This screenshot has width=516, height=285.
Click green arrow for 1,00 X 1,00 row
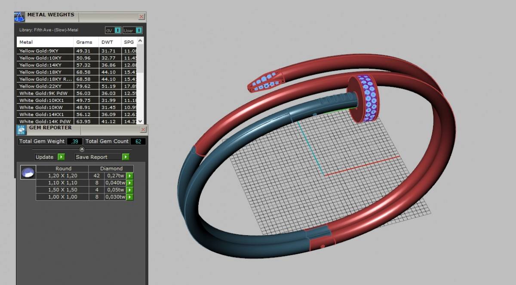click(x=129, y=197)
